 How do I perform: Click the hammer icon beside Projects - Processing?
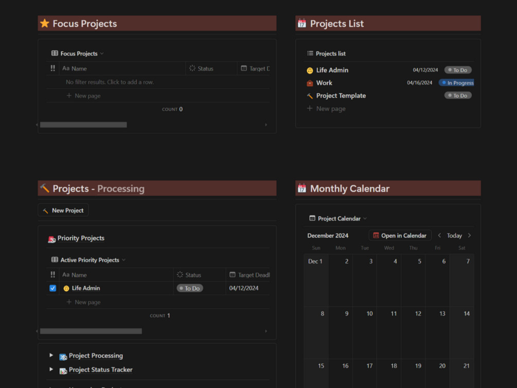pos(45,188)
